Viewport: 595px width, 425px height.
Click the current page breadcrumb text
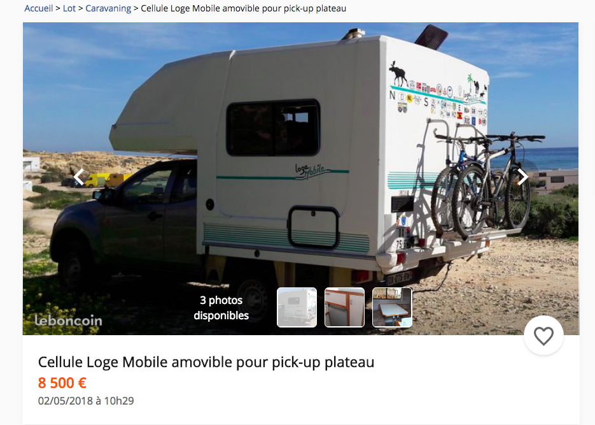[243, 8]
